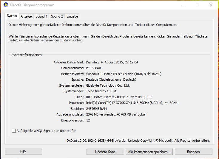The width and height of the screenshot is (219, 159).
Task: Click the Beenden button
Action: tap(193, 152)
